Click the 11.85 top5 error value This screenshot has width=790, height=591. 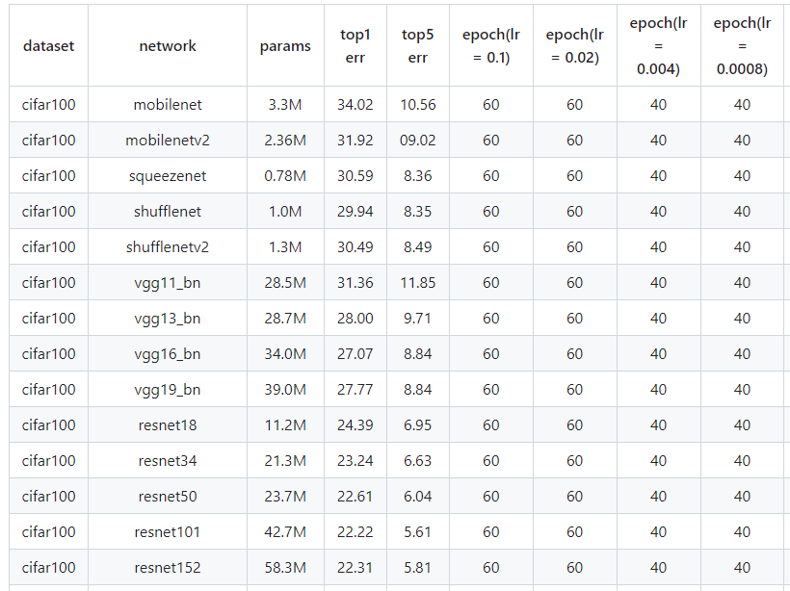click(x=418, y=282)
